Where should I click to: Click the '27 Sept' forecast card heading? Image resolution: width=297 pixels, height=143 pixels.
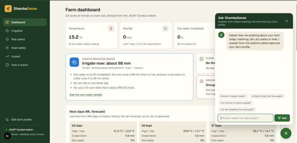[x=217, y=126]
